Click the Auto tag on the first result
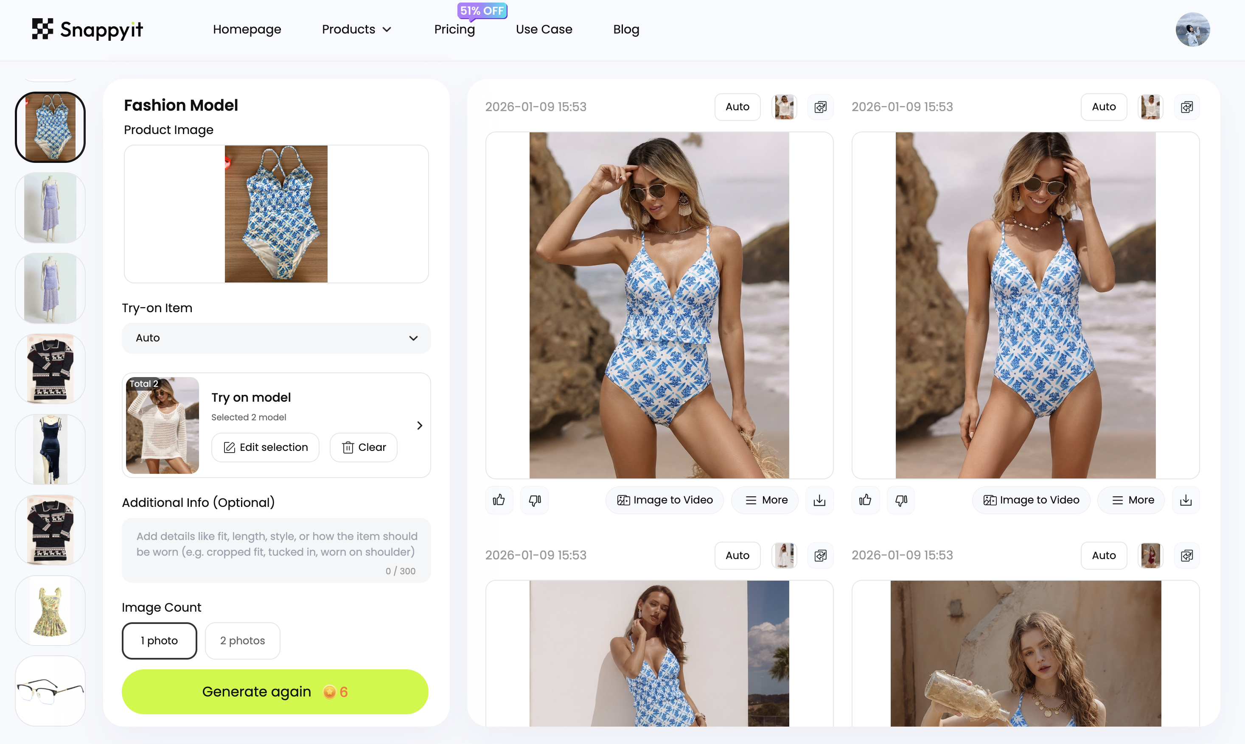 [737, 107]
